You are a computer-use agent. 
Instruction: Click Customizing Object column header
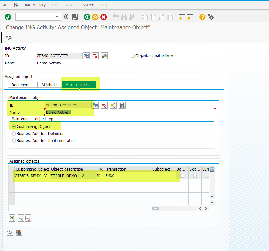[33, 169]
